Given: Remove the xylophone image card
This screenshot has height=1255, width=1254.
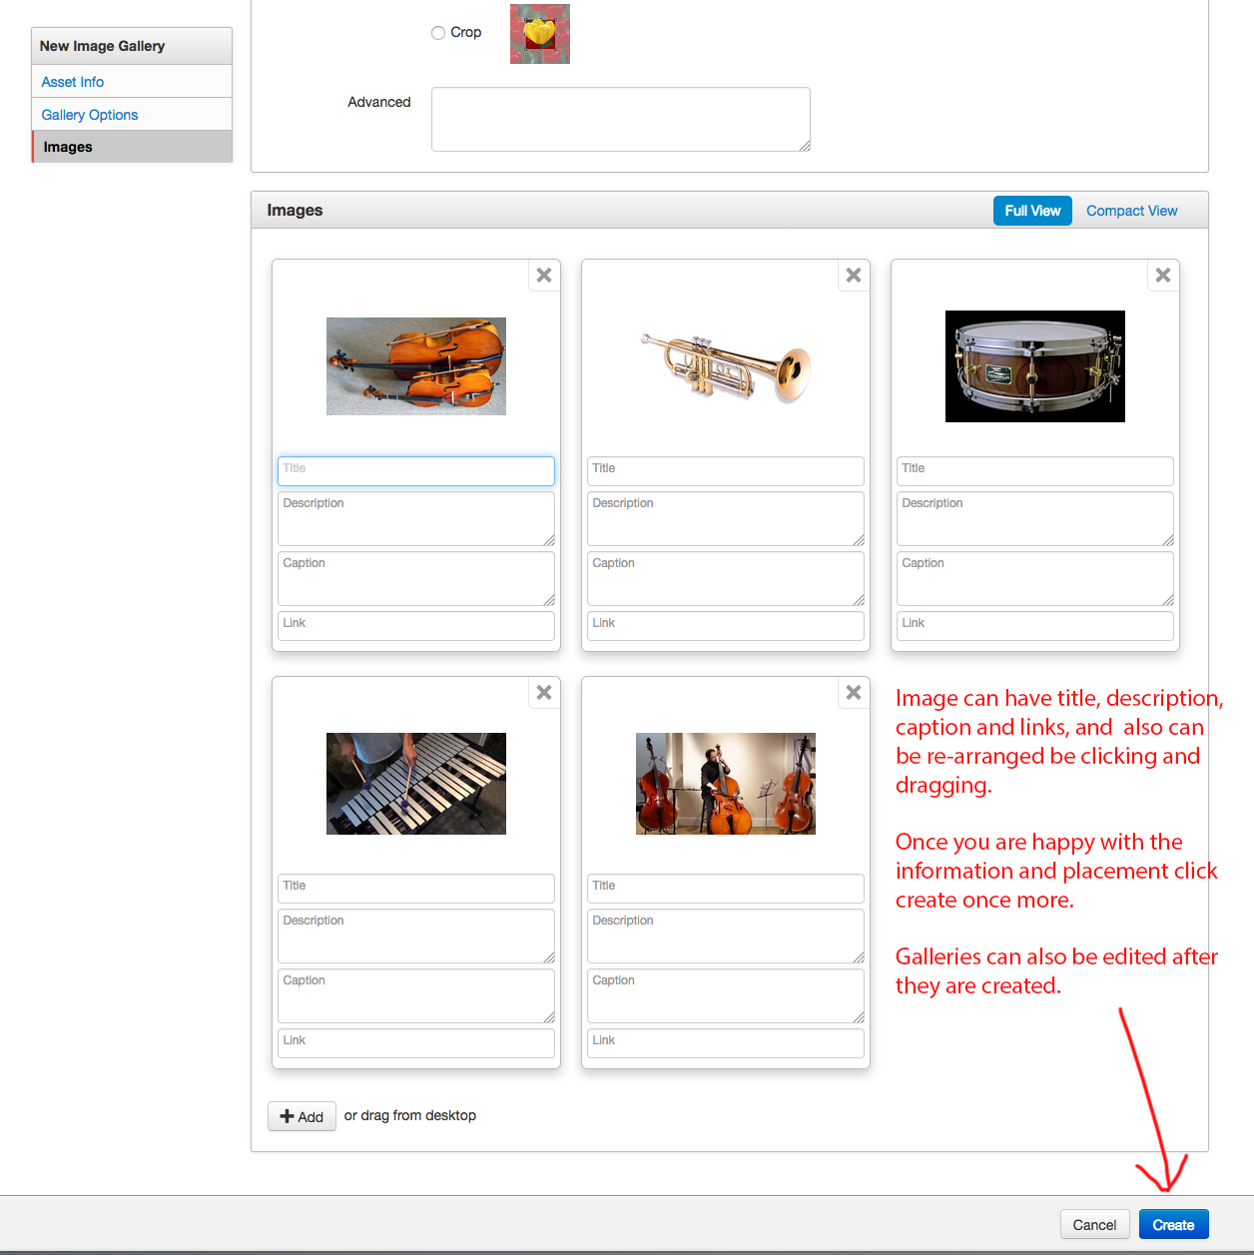Looking at the screenshot, I should [544, 693].
